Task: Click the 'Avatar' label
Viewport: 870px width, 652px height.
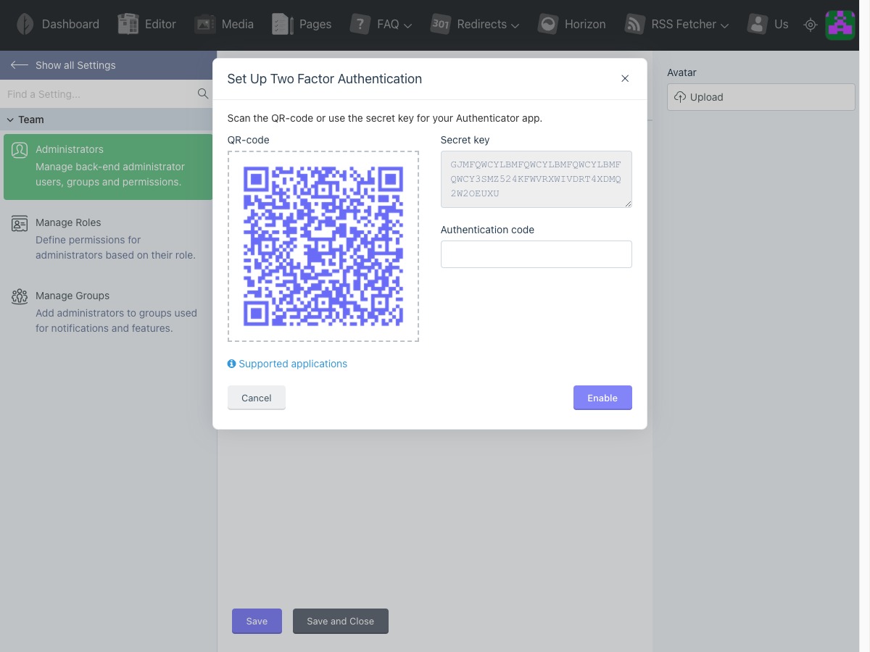Action: point(681,72)
